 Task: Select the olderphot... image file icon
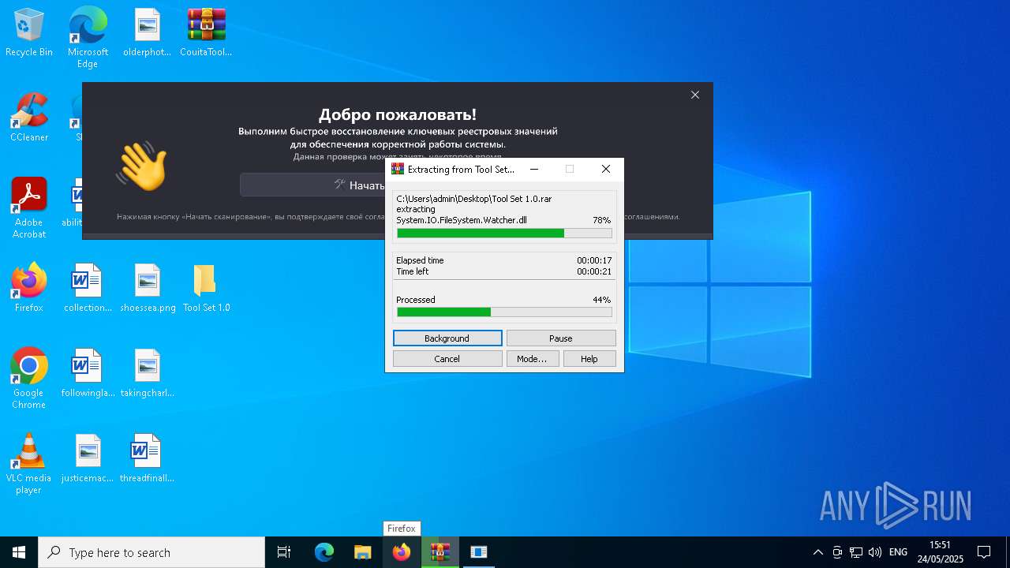click(147, 33)
